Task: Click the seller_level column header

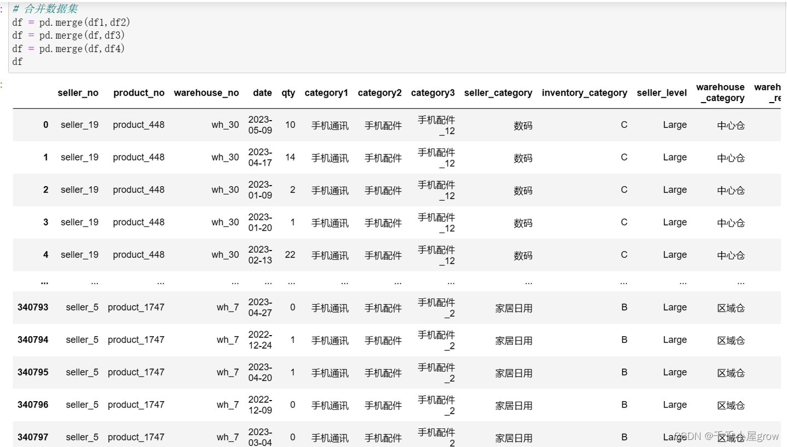Action: tap(662, 93)
